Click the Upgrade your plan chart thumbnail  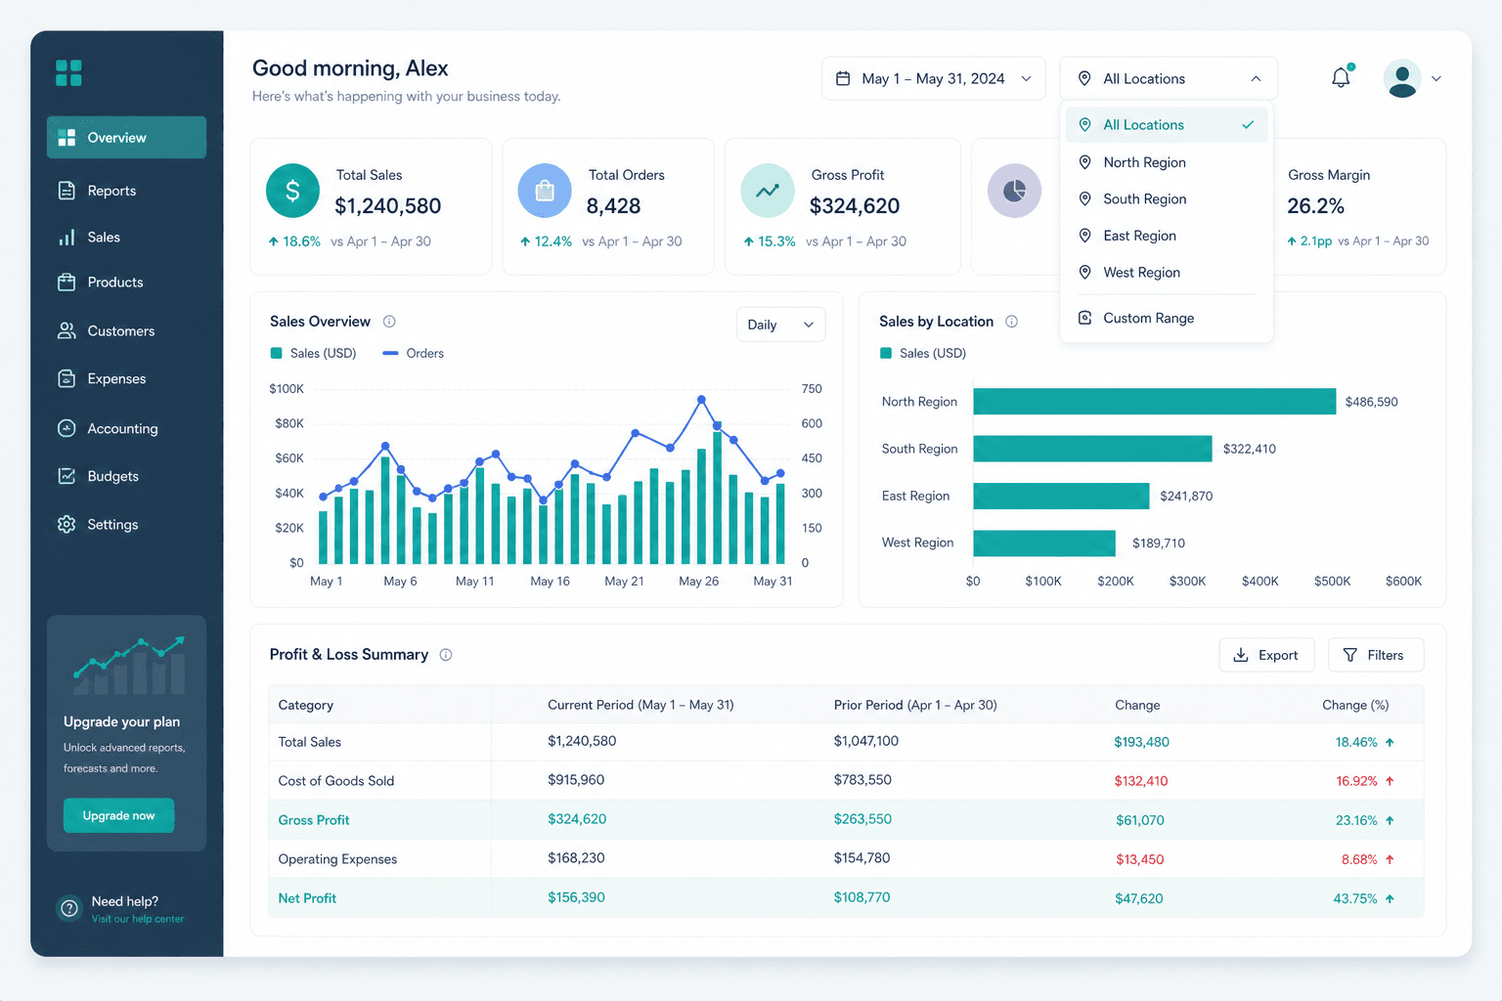tap(128, 665)
